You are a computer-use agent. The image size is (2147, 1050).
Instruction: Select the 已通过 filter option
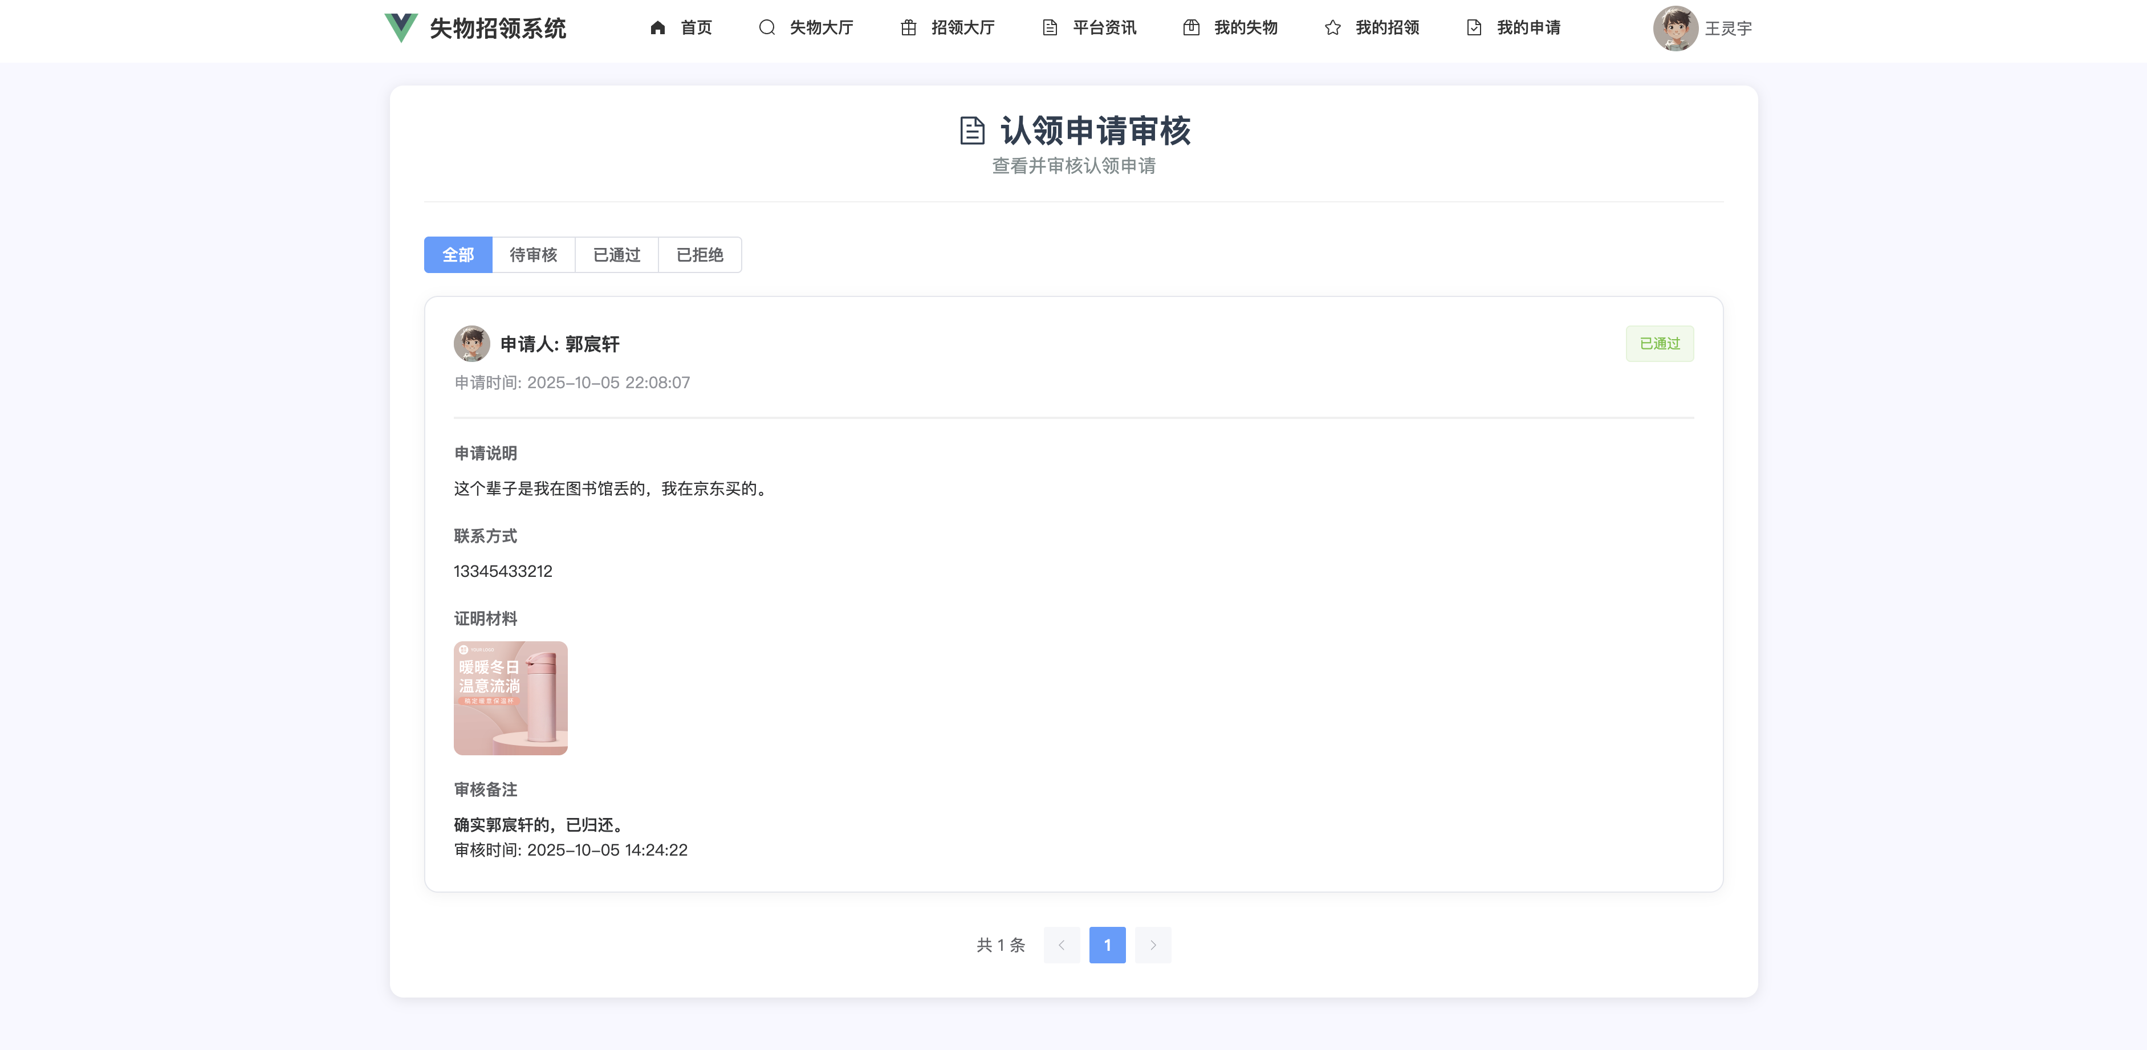617,255
